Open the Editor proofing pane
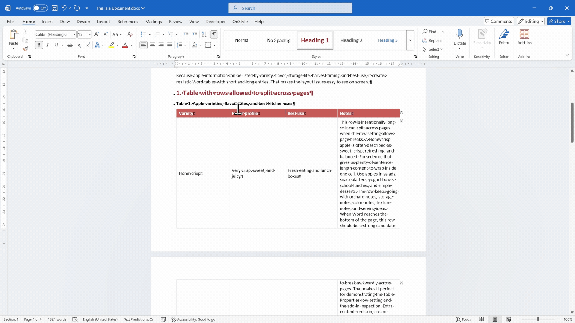Screen dimensions: 575x323 [x=504, y=37]
